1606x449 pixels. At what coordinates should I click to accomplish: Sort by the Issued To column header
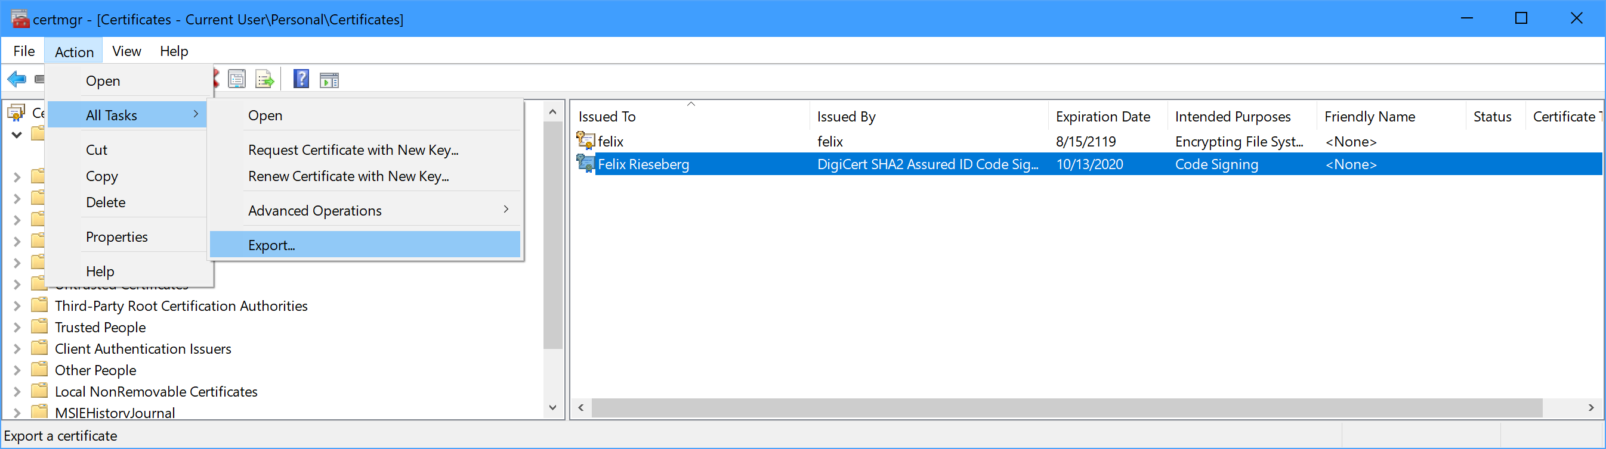(690, 116)
